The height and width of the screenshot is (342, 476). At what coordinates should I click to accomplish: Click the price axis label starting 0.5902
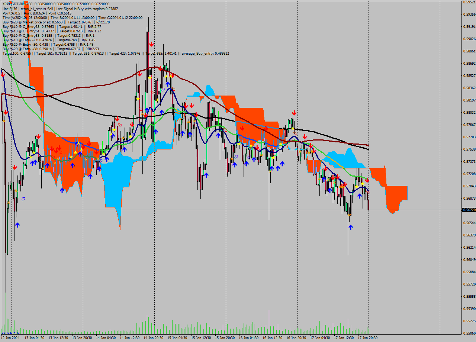[x=470, y=39]
